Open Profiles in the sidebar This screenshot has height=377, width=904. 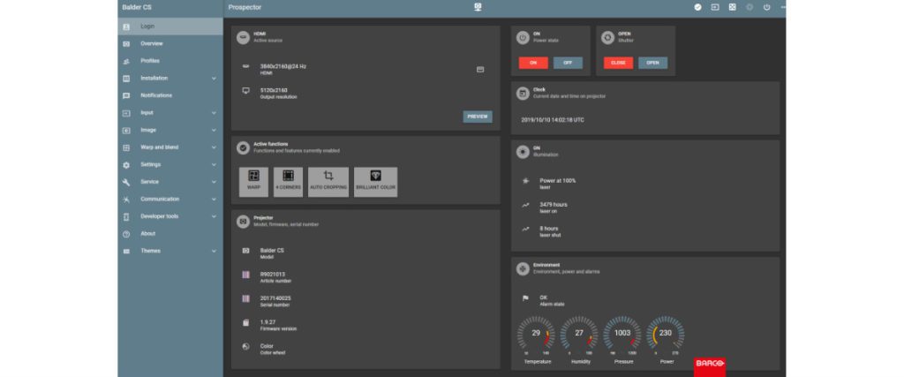click(170, 61)
